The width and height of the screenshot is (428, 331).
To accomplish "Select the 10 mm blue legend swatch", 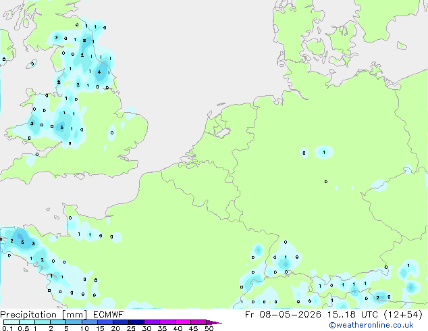I will click(x=89, y=322).
